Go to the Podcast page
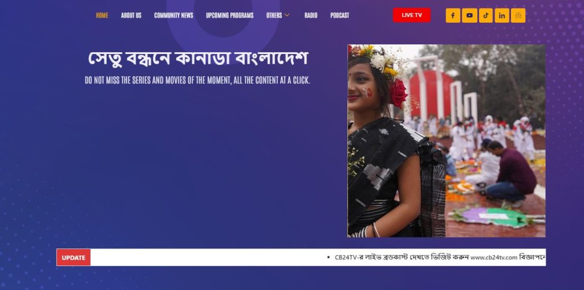 pyautogui.click(x=340, y=15)
